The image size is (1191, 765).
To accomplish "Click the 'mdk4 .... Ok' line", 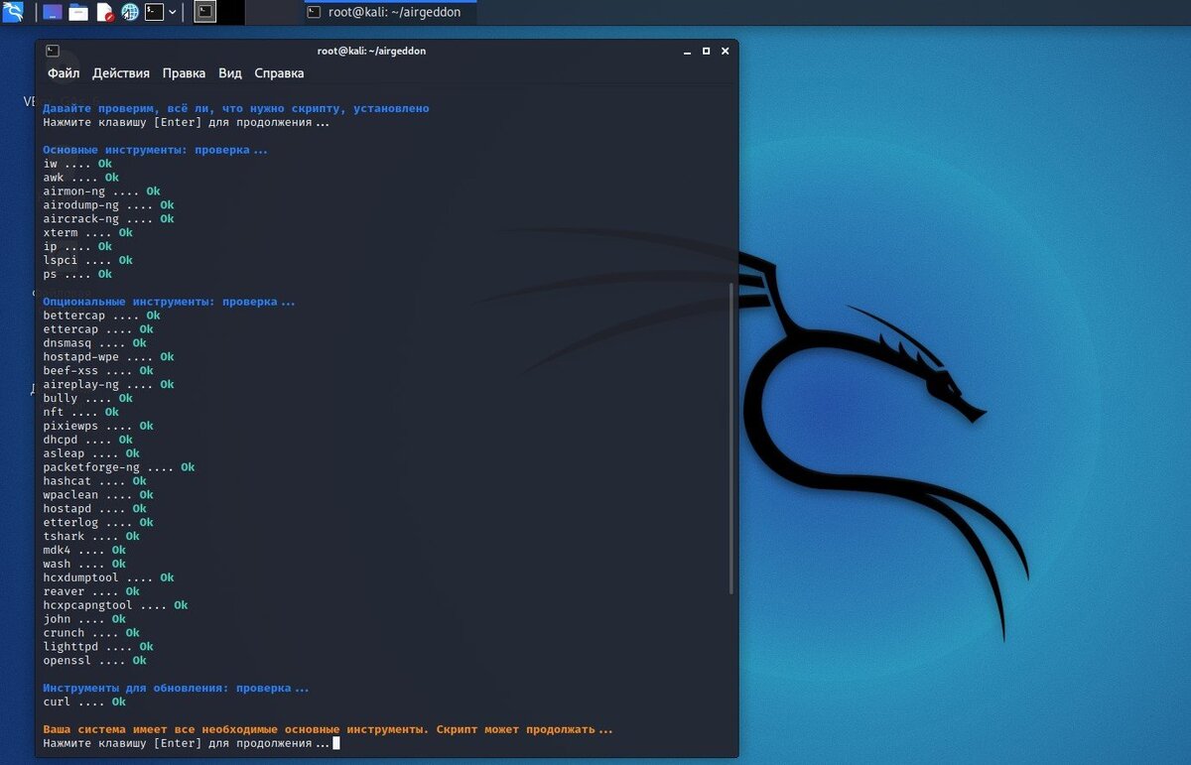I will (84, 550).
